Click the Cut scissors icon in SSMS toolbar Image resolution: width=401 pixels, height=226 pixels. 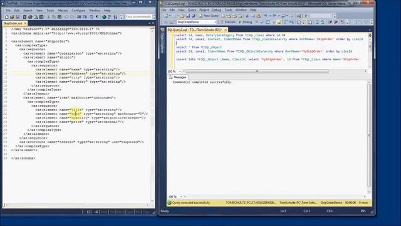tap(247, 16)
